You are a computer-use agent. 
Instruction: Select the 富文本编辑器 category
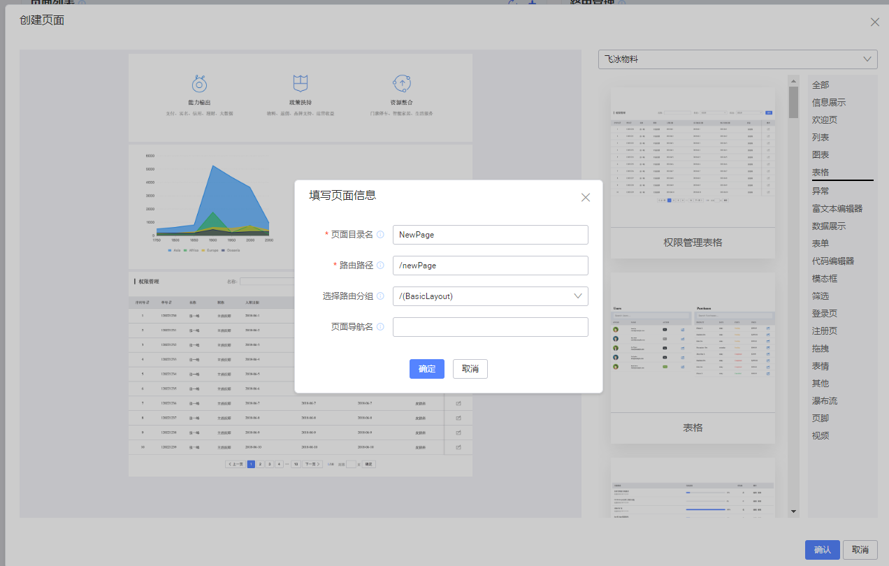(838, 207)
